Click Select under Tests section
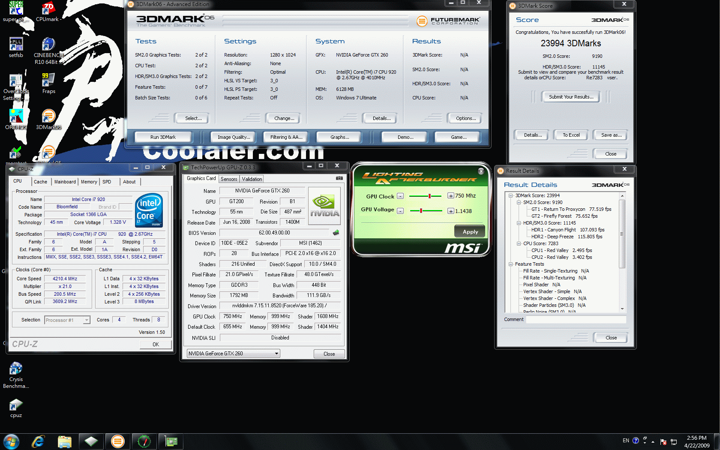 pyautogui.click(x=193, y=118)
